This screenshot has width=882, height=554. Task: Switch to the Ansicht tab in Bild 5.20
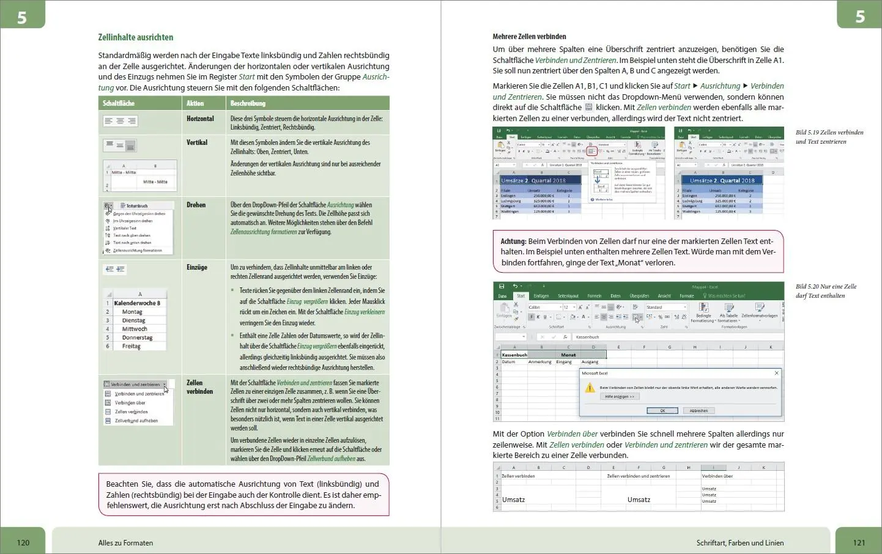point(664,296)
